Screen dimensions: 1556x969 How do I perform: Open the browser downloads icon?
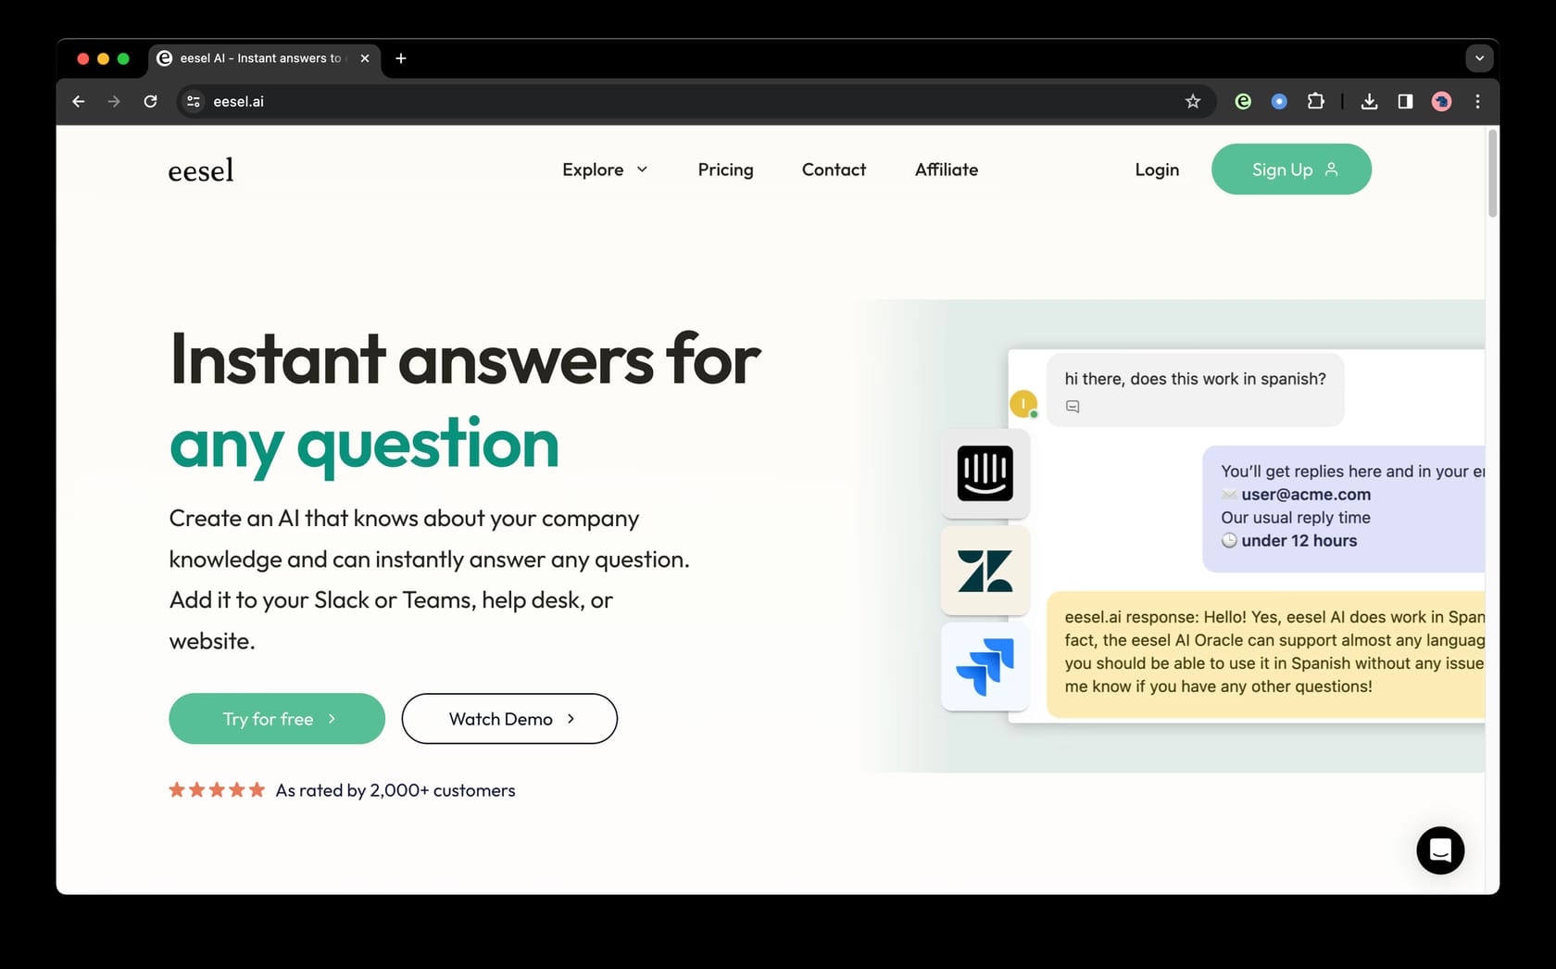pyautogui.click(x=1369, y=102)
